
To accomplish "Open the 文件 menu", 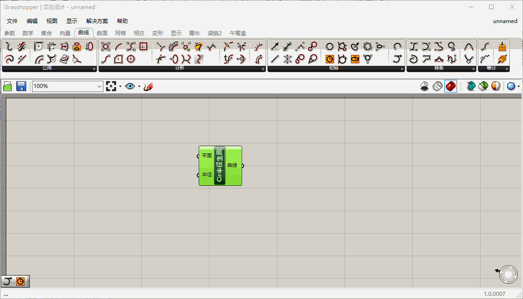I will pyautogui.click(x=12, y=21).
